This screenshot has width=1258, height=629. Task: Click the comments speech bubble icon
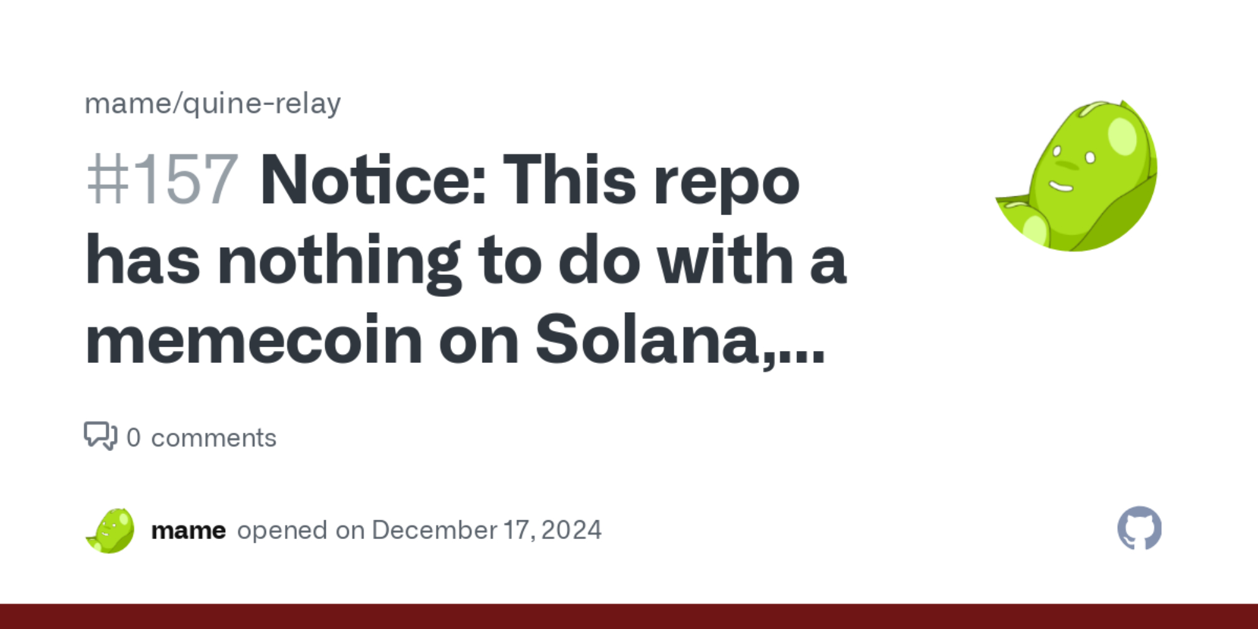click(x=100, y=436)
